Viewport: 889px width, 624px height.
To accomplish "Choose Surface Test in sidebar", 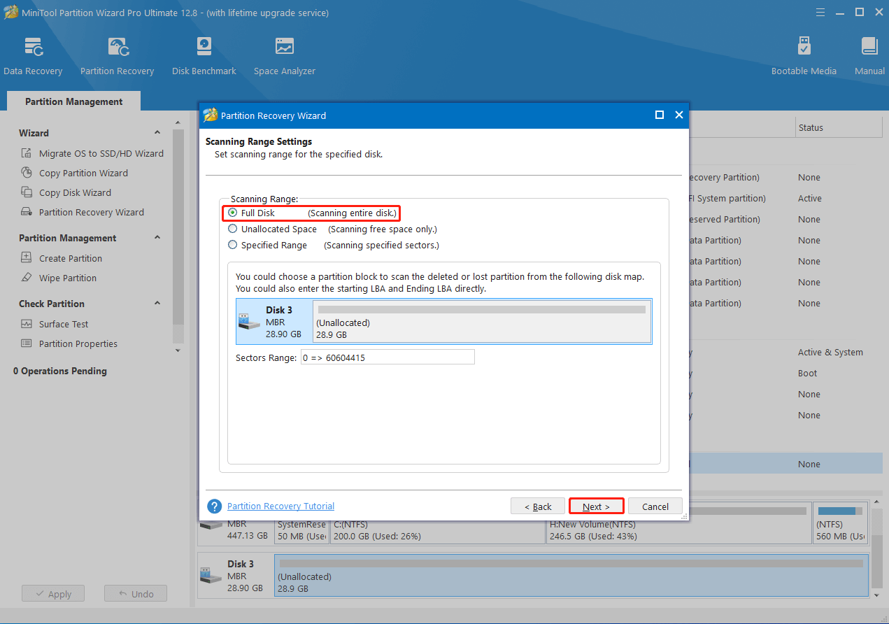I will tap(64, 324).
